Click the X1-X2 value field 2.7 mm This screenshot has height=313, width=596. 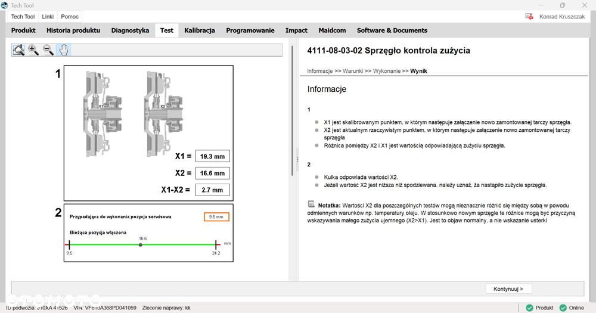tap(213, 190)
